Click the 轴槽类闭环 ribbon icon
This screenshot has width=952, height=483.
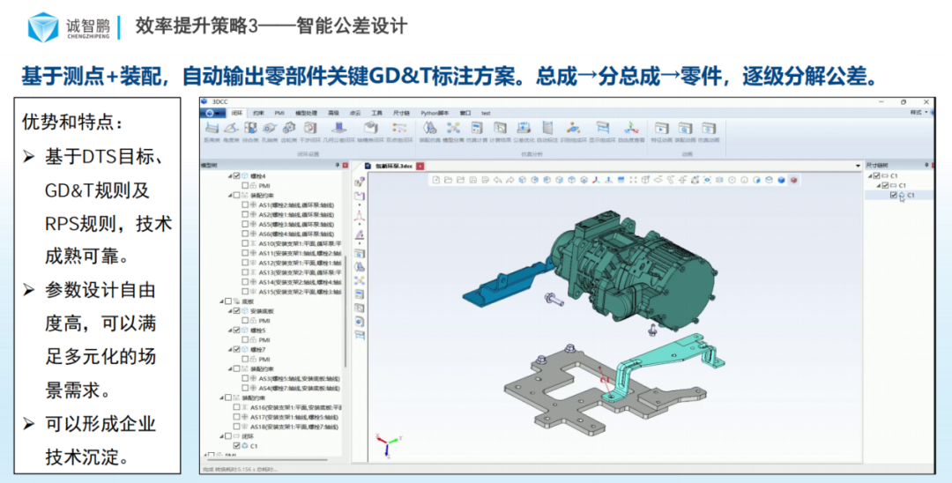tap(370, 128)
